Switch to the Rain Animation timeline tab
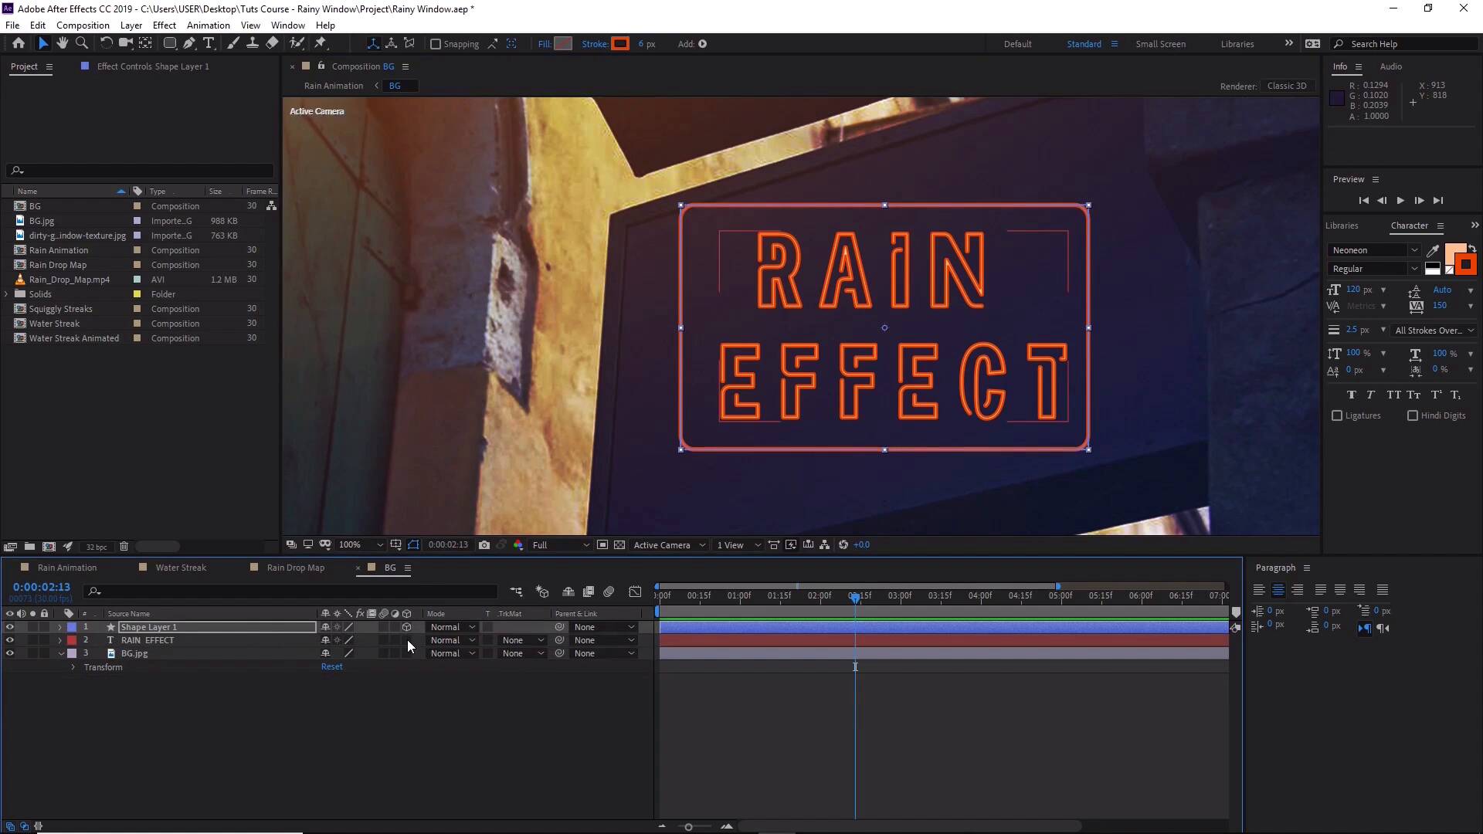Image resolution: width=1483 pixels, height=834 pixels. click(67, 568)
